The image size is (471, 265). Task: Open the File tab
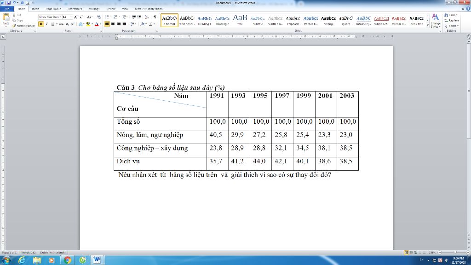click(7, 9)
